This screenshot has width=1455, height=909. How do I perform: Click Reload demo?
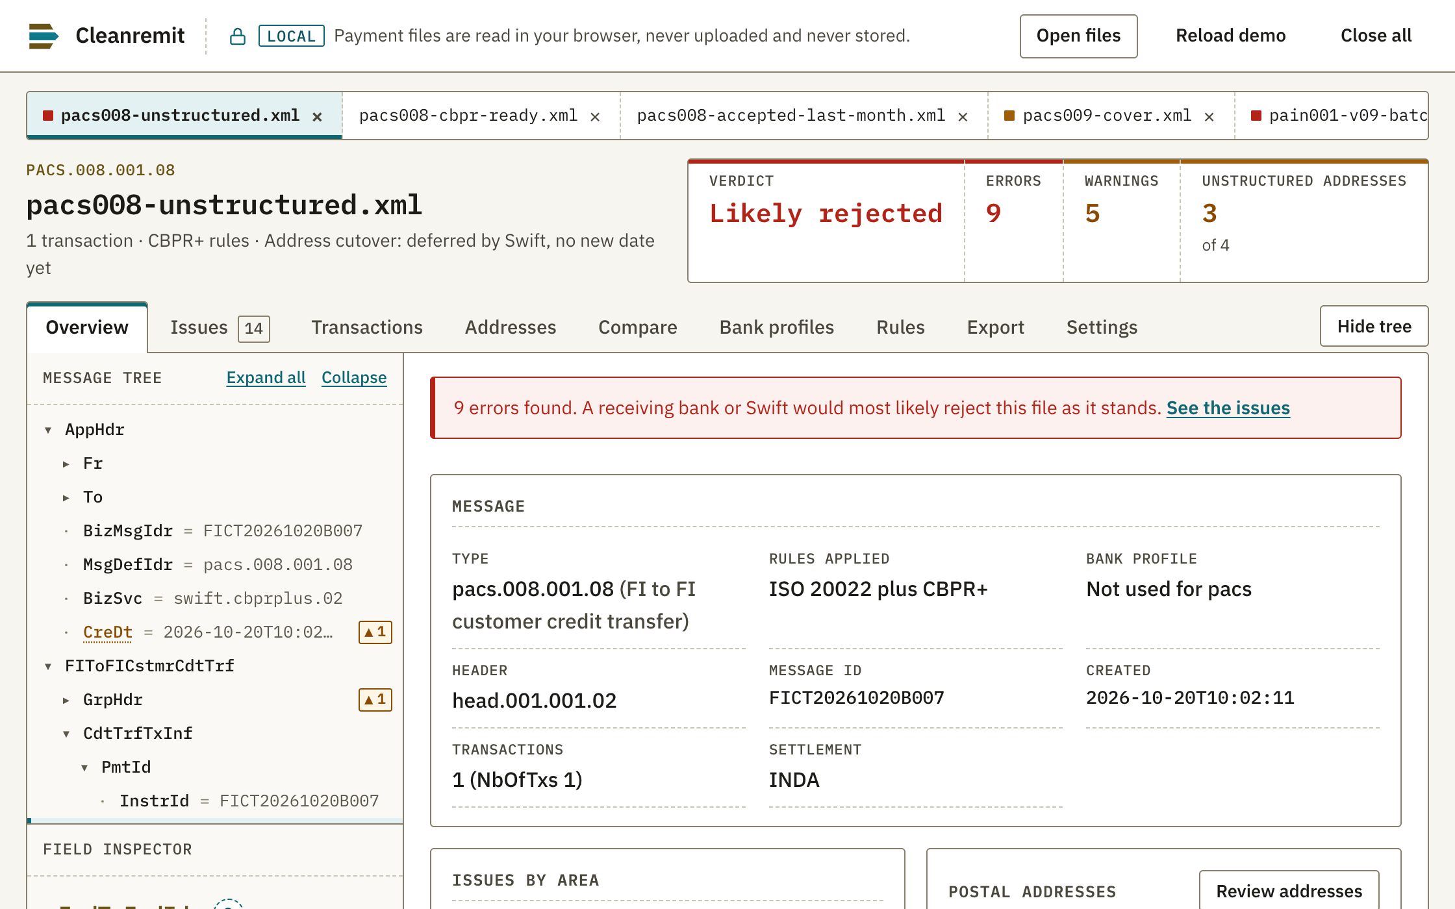pyautogui.click(x=1231, y=36)
